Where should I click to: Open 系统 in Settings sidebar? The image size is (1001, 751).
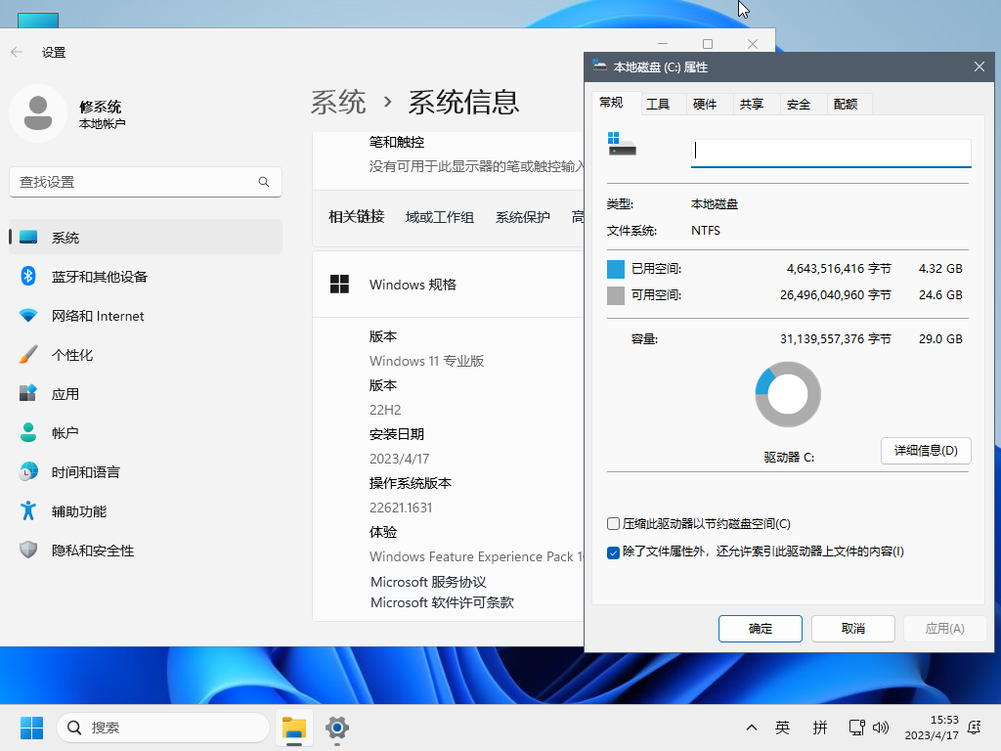(x=146, y=237)
